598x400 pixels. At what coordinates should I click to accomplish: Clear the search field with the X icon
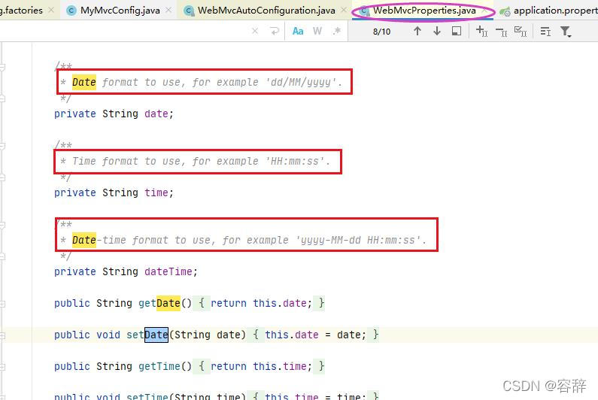pos(255,32)
